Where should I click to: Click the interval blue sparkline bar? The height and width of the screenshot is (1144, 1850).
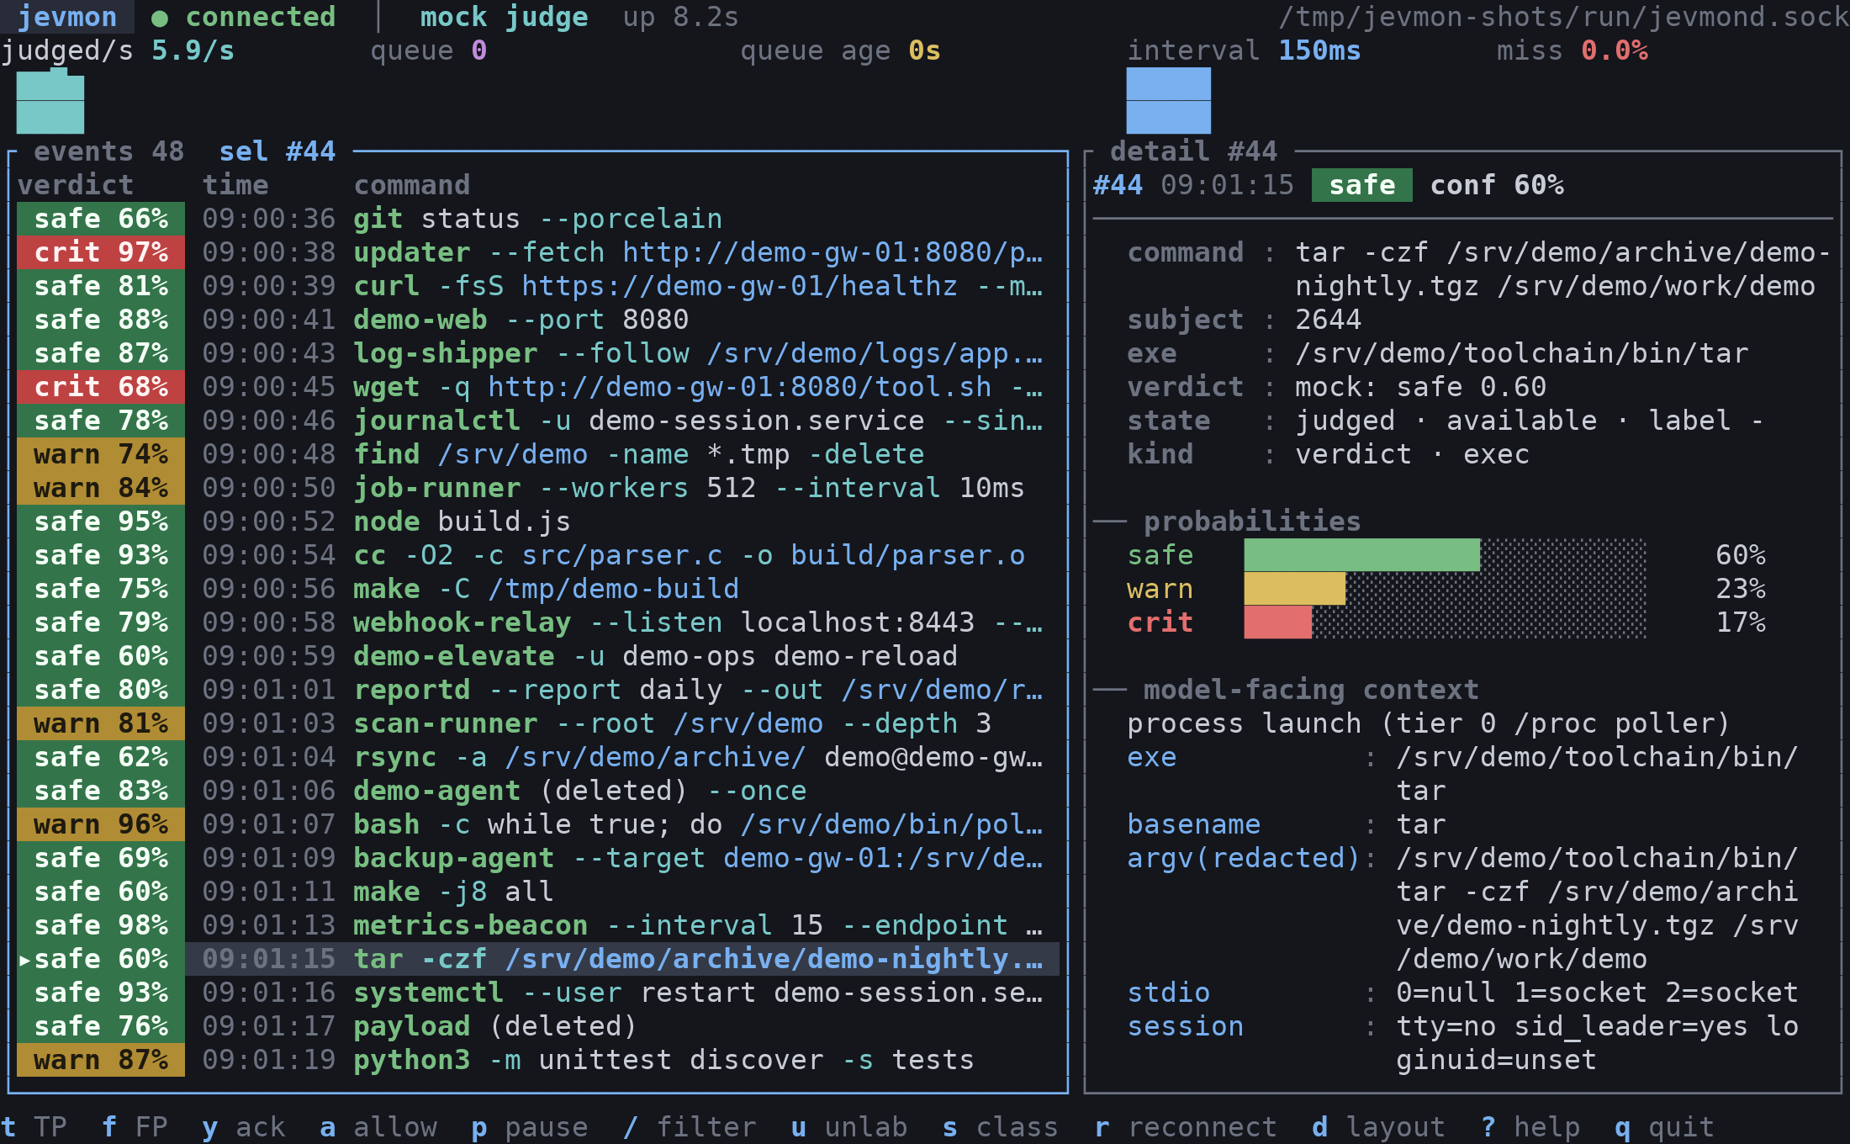tap(1169, 101)
